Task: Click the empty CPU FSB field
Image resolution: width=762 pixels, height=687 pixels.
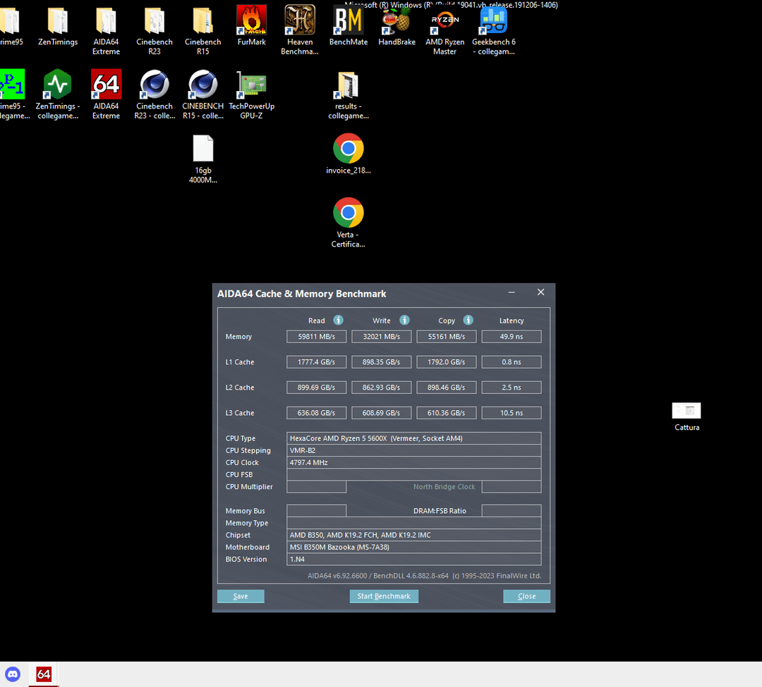Action: pyautogui.click(x=414, y=474)
